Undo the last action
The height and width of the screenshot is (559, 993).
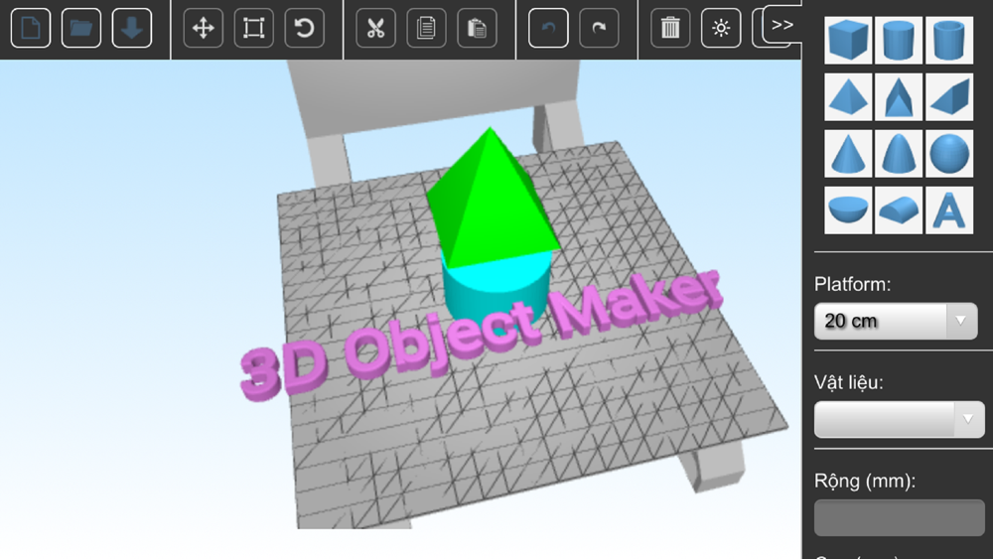click(548, 28)
